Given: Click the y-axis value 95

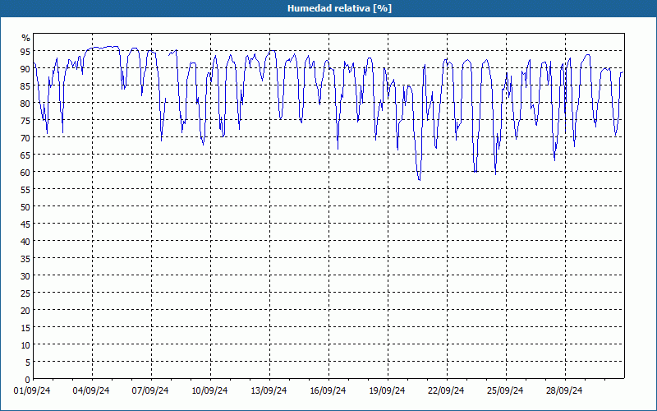Looking at the screenshot, I should click(x=25, y=51).
